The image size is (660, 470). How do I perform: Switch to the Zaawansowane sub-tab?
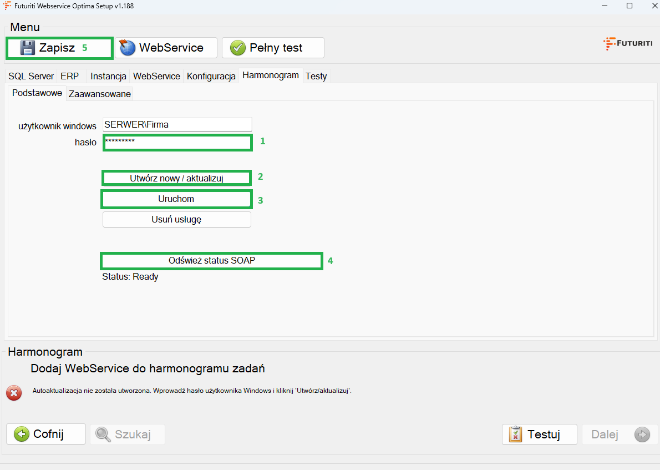click(100, 94)
